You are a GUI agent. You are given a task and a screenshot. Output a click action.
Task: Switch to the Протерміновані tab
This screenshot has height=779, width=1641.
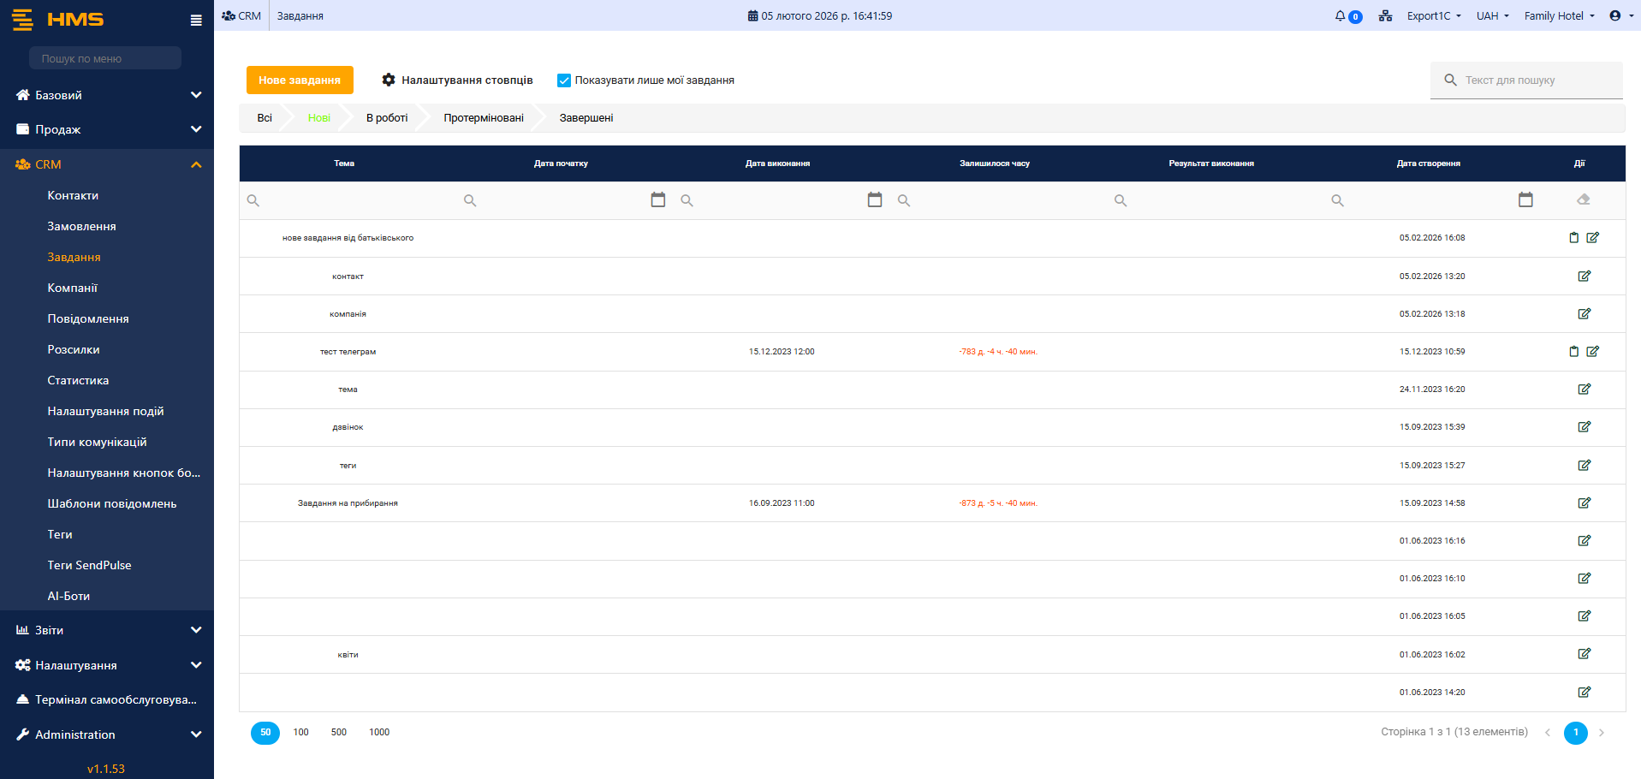483,118
